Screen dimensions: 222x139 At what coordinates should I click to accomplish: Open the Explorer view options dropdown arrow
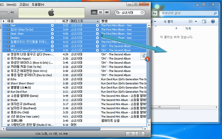[196, 22]
